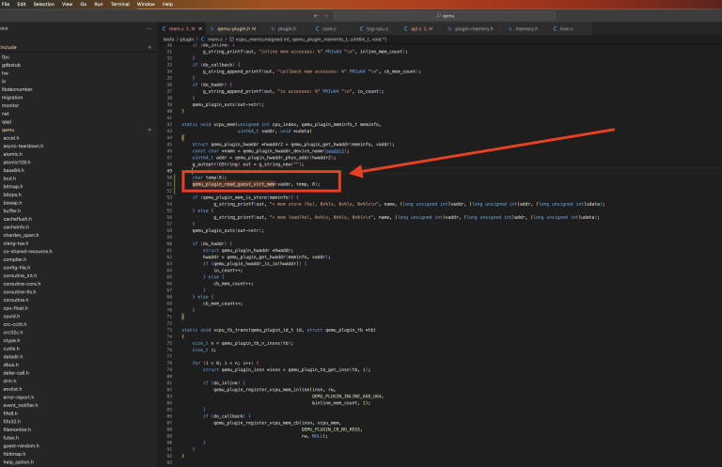Click vcpu_mem symbol in the breadcrumb
The image size is (722, 467).
coord(311,39)
